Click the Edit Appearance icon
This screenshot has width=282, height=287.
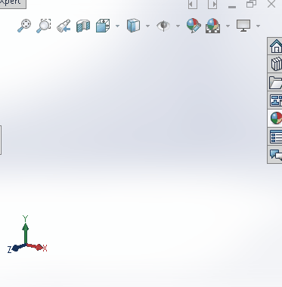[194, 26]
